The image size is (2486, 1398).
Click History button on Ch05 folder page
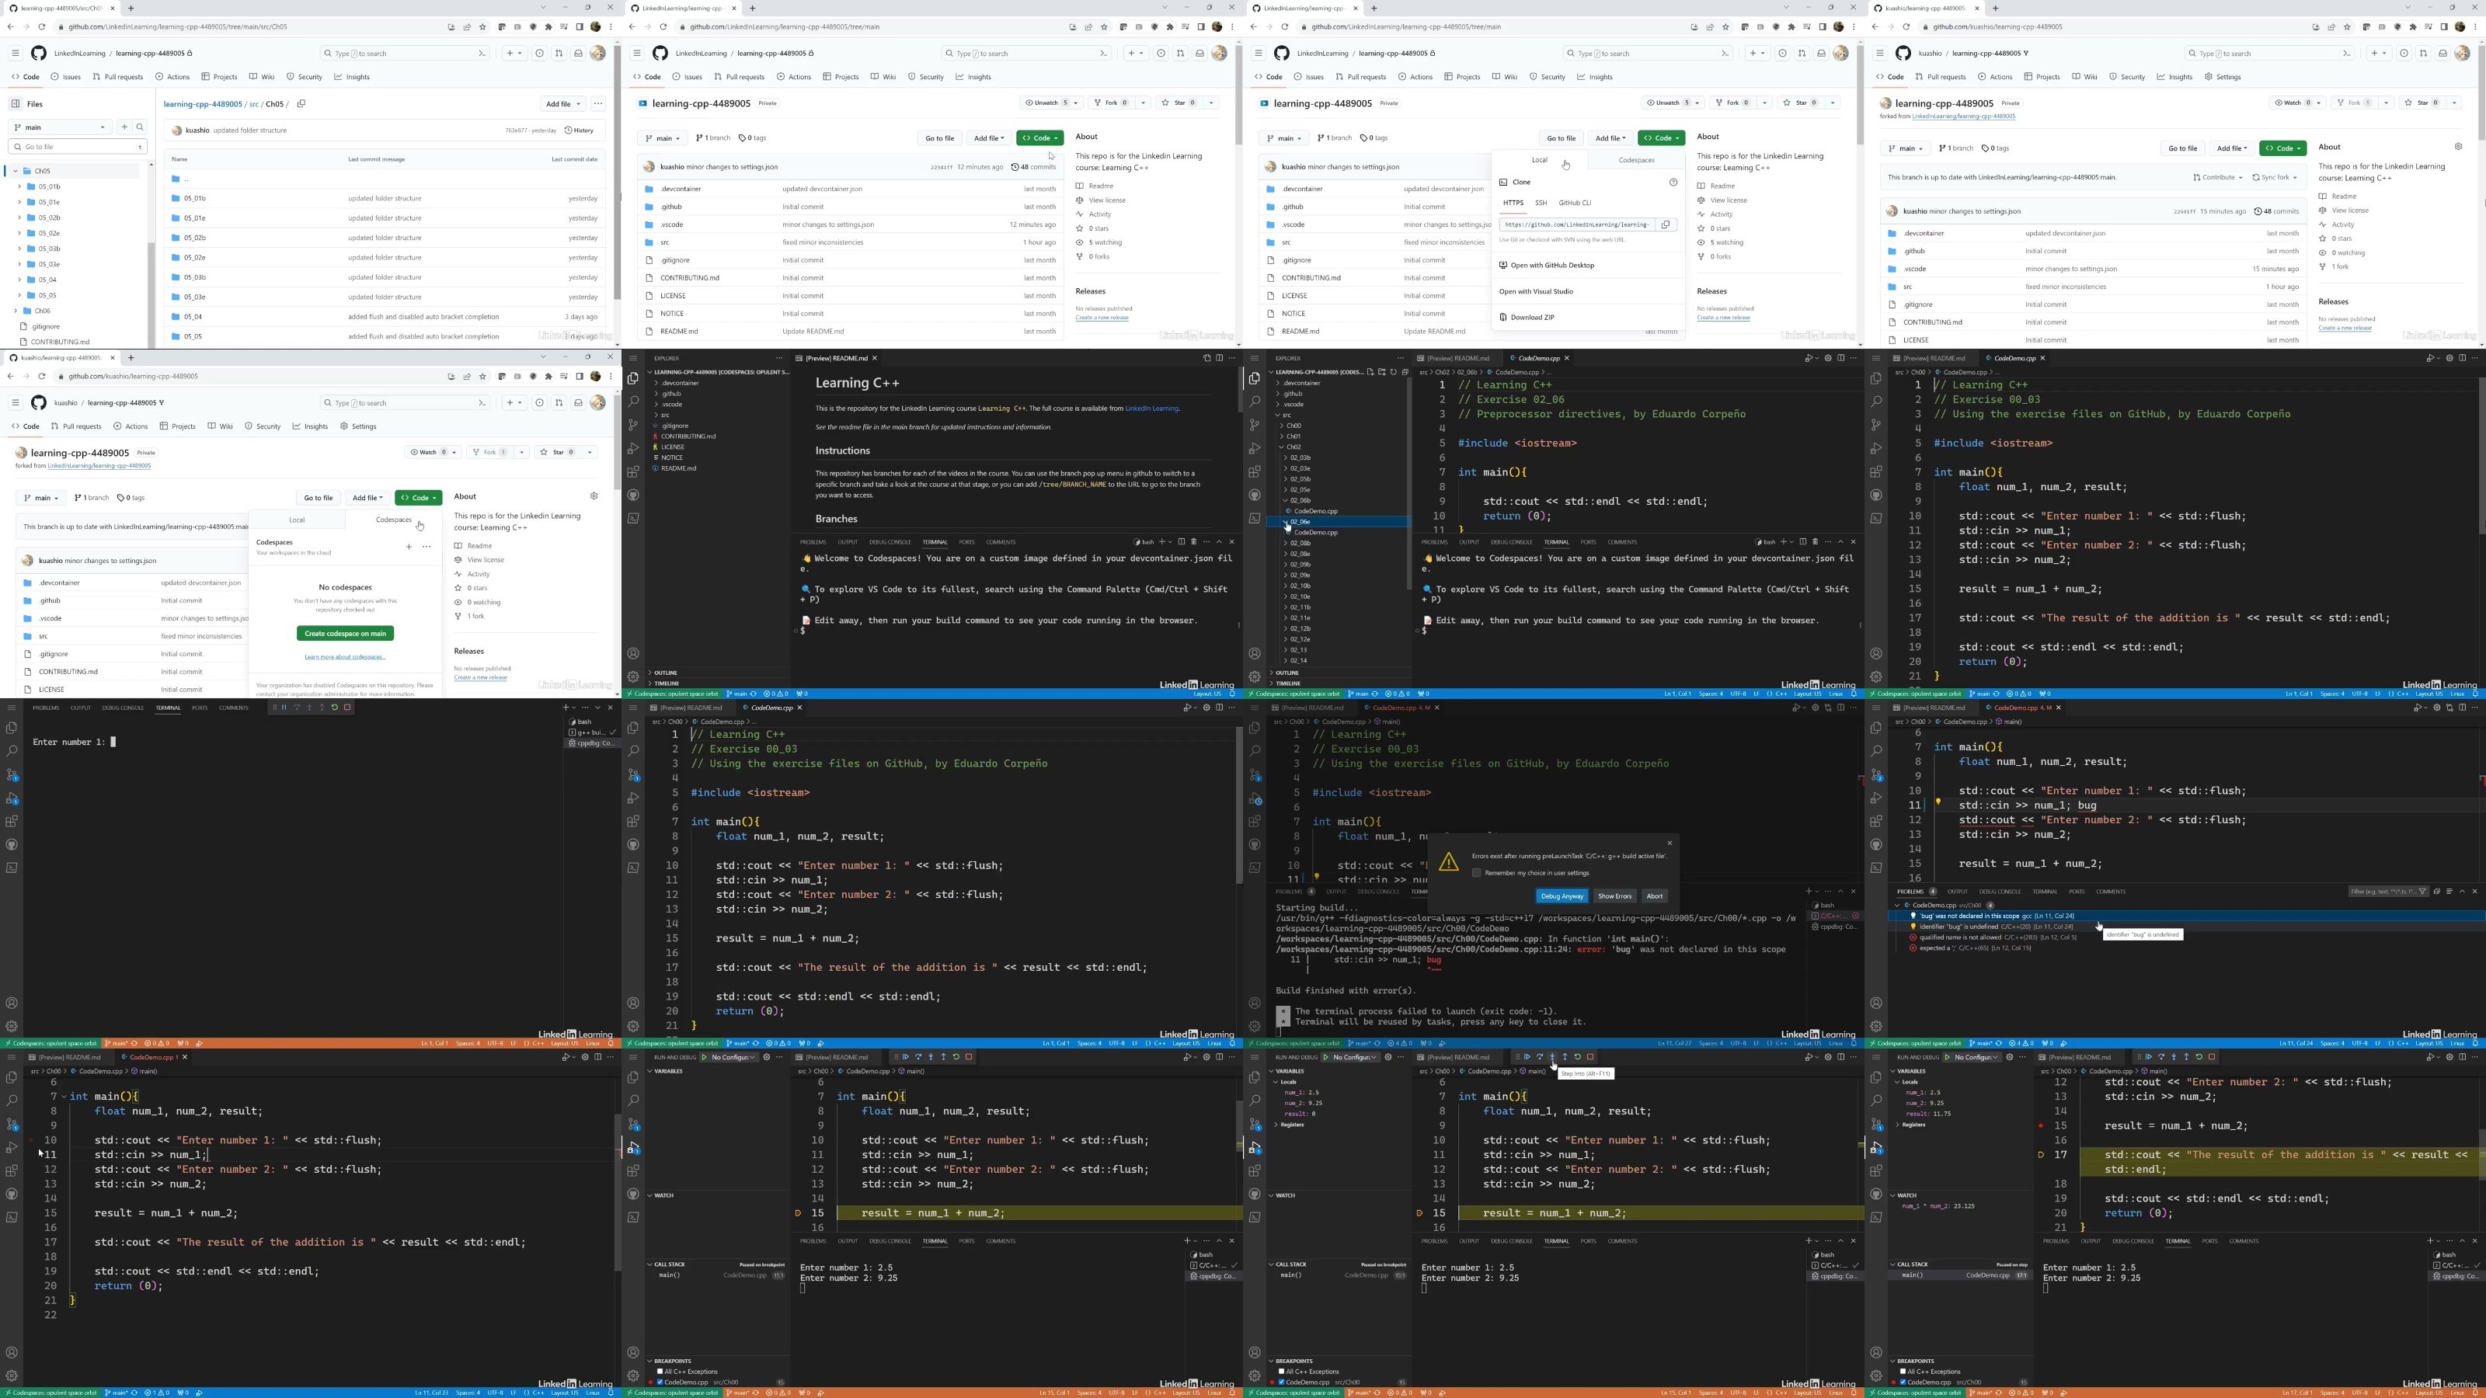point(579,130)
